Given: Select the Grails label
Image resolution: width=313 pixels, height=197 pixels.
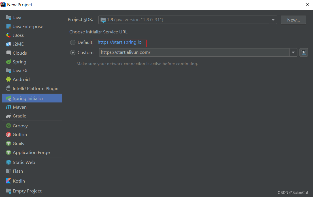Looking at the screenshot, I should coord(18,144).
